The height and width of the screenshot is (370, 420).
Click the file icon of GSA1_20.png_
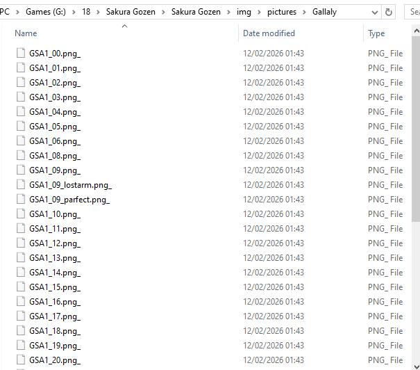point(21,360)
